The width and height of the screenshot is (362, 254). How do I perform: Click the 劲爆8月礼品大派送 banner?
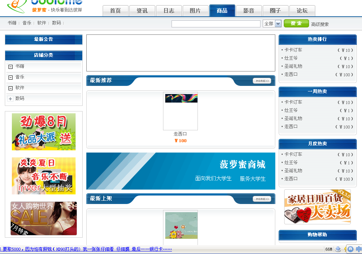click(44, 132)
